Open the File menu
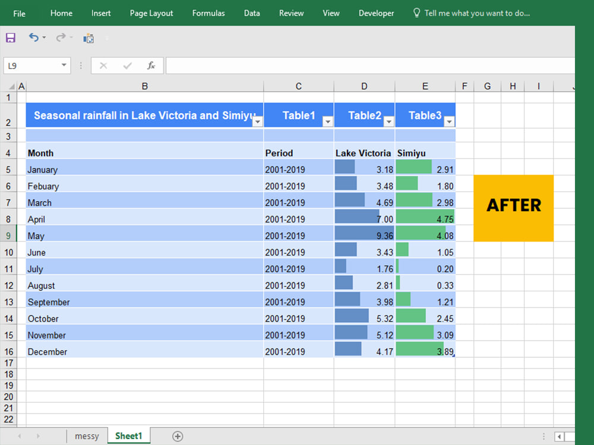The width and height of the screenshot is (594, 445). pos(19,13)
